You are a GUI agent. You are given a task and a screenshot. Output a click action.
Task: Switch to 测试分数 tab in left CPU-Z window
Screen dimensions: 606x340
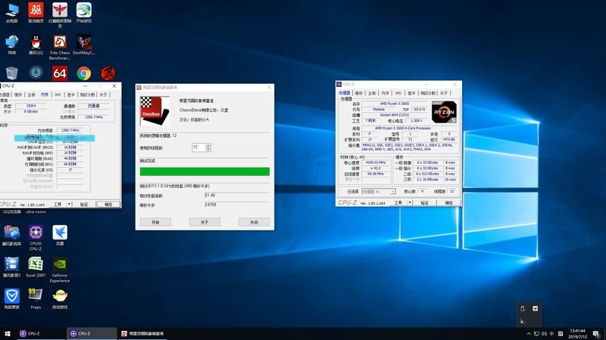point(87,94)
